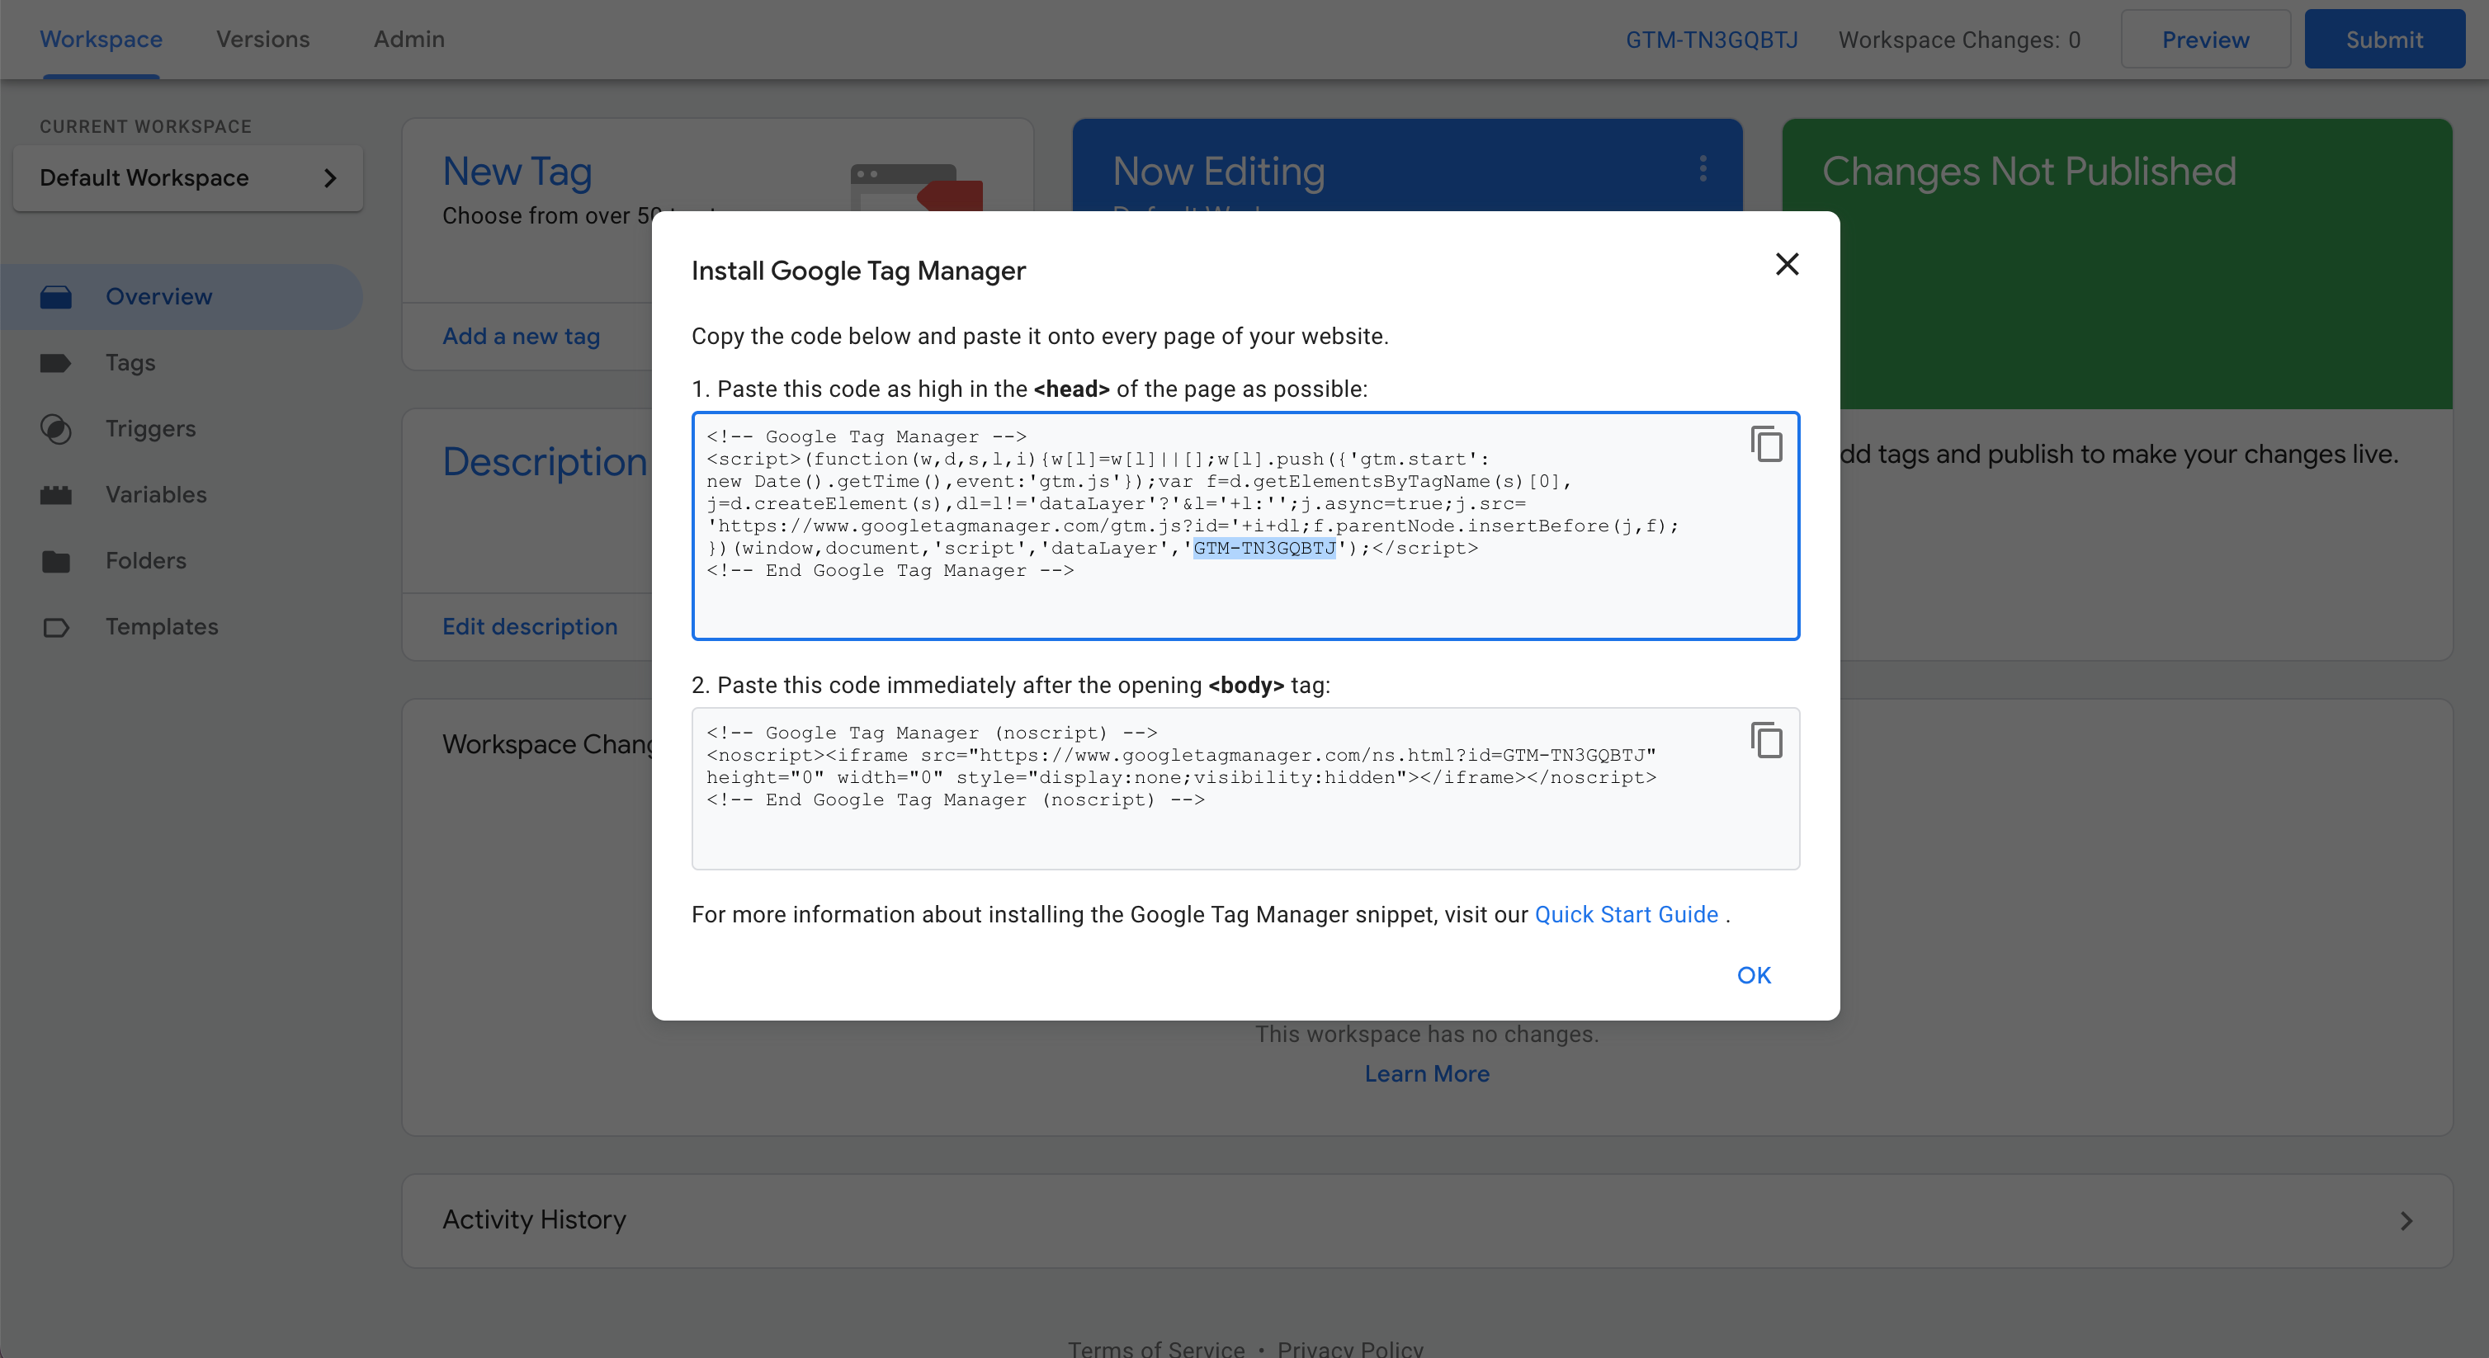Click the Add a new tag link

click(x=521, y=336)
